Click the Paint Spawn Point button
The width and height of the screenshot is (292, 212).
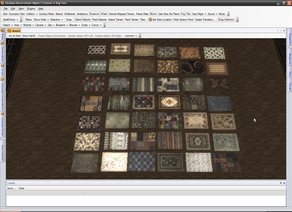click(183, 20)
